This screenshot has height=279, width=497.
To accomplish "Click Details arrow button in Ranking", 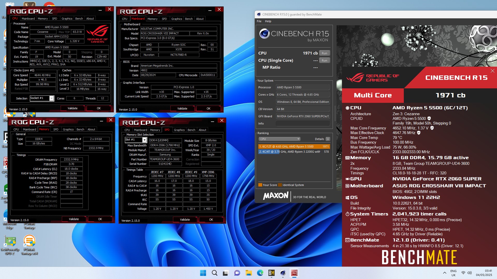I will 328,139.
